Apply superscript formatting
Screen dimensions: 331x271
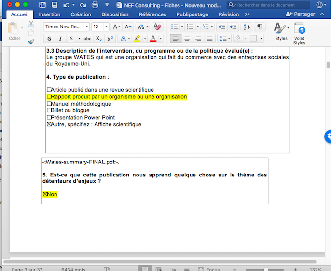tap(110, 39)
